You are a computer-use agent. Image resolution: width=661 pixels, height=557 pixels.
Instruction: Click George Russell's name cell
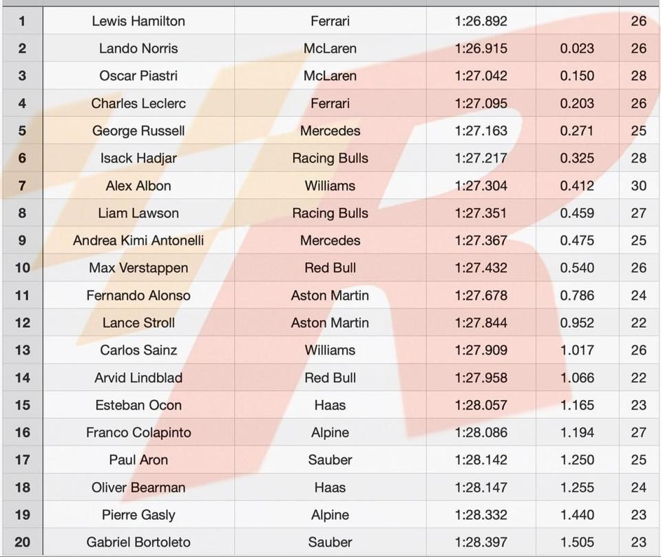coord(138,131)
